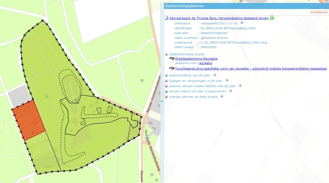Expand plannen die een relatie hebben met dit plan
Image resolution: width=329 pixels, height=183 pixels.
tap(166, 86)
